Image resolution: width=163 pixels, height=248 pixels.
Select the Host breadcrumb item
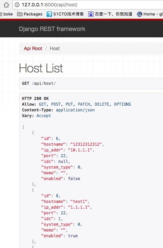(x=55, y=48)
